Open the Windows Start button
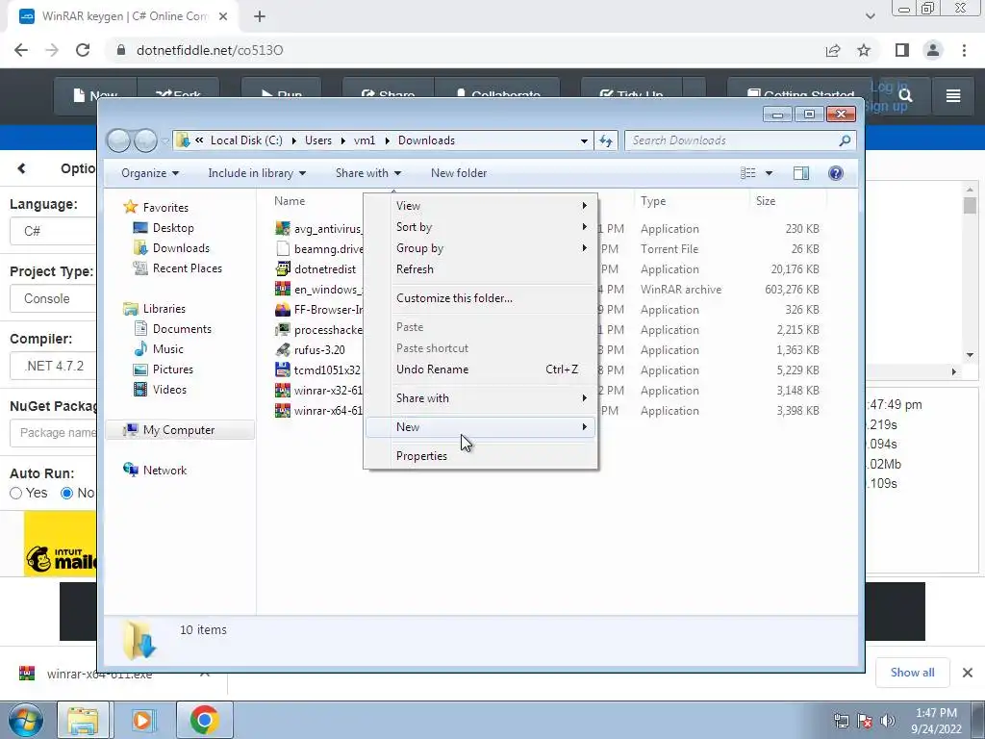 tap(25, 720)
